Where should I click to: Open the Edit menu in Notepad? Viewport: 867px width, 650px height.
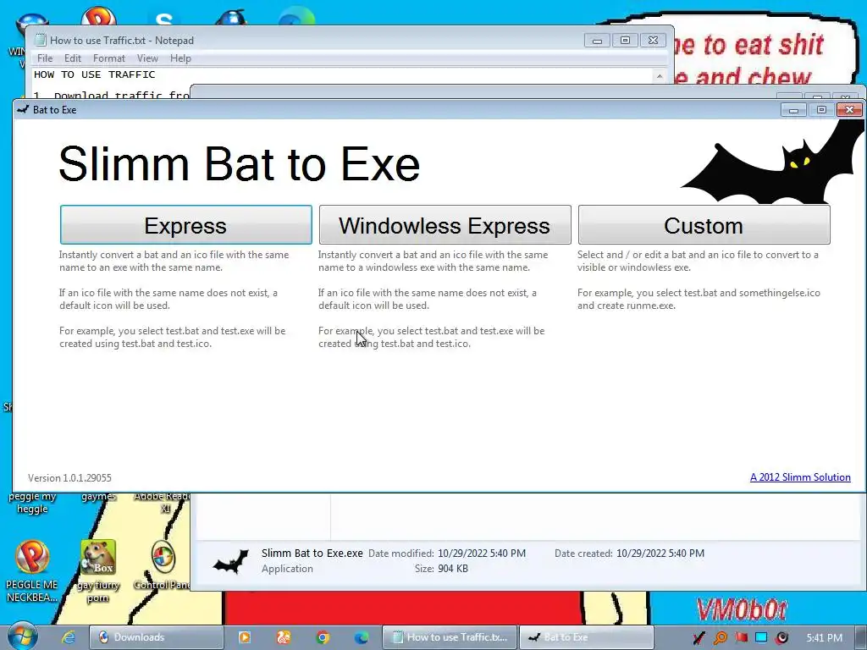coord(73,58)
